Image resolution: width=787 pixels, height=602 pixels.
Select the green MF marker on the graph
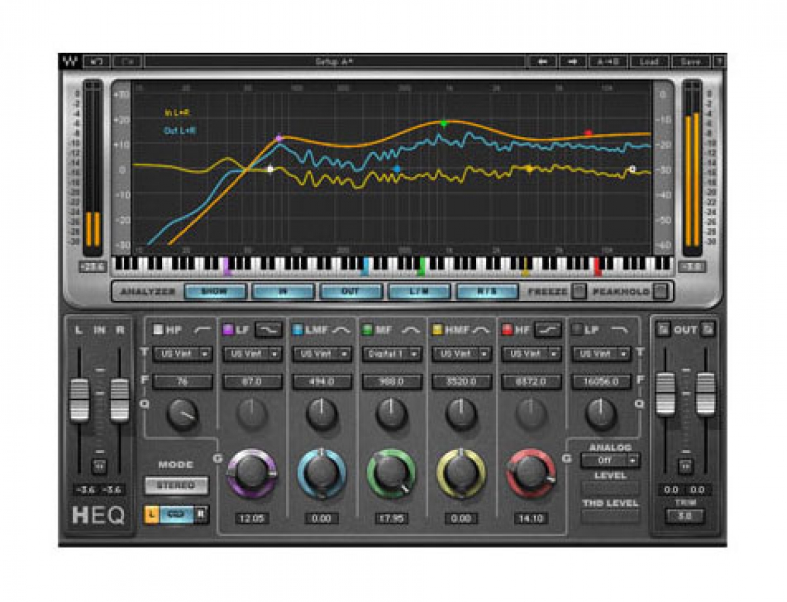point(443,123)
